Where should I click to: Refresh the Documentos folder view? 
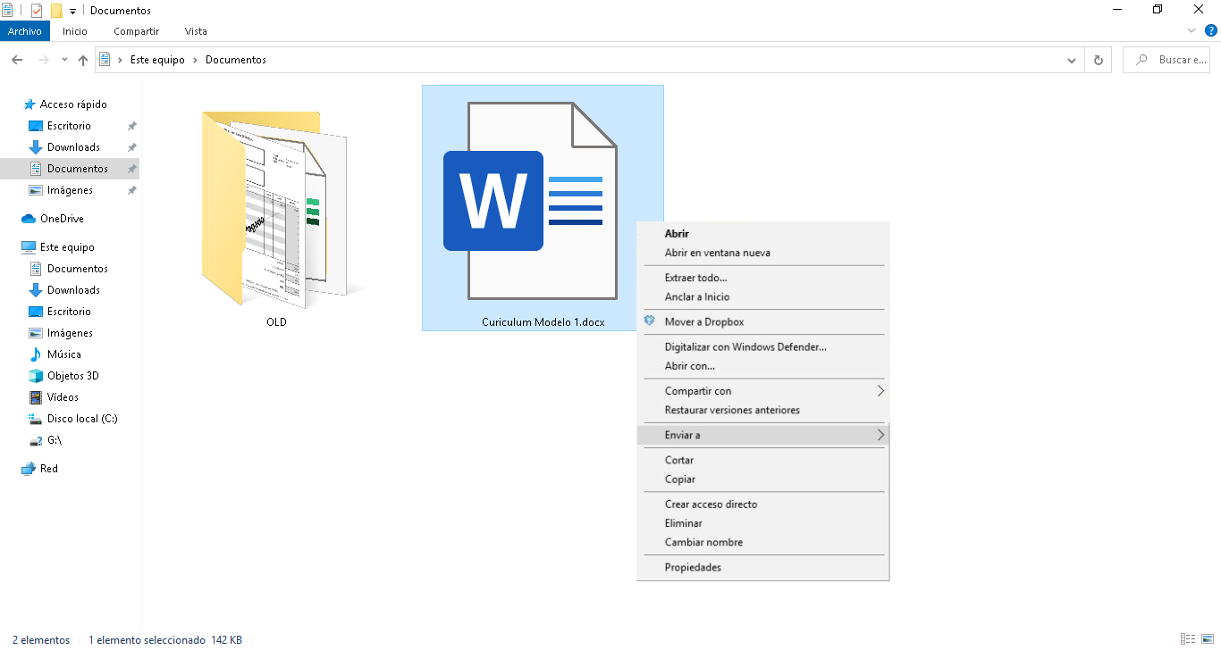click(1099, 60)
